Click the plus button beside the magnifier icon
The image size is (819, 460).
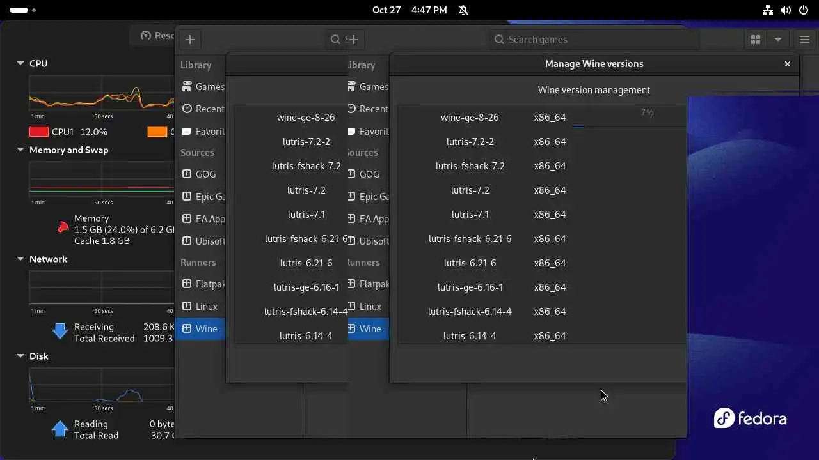[x=353, y=40]
